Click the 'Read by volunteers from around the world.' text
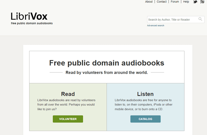This screenshot has width=207, height=135. [x=107, y=73]
